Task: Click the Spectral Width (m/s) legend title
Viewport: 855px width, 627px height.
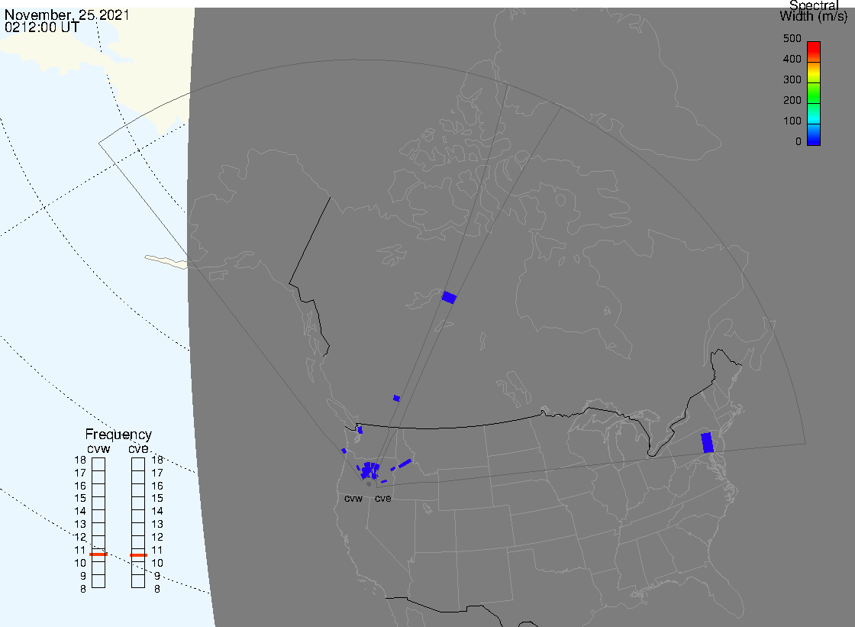Action: 813,11
